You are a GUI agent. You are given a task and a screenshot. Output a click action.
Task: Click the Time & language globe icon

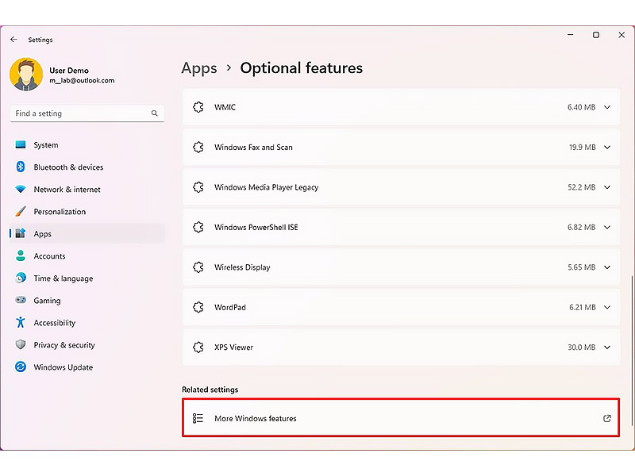21,278
